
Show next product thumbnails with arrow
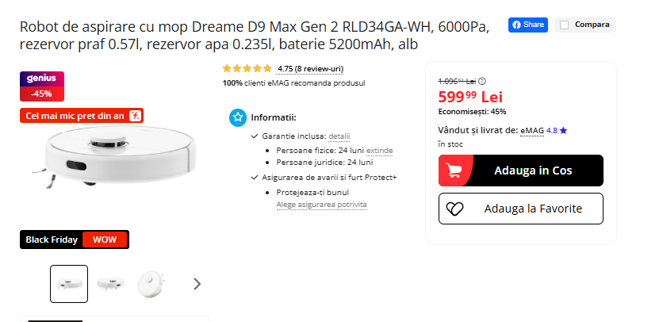click(197, 284)
